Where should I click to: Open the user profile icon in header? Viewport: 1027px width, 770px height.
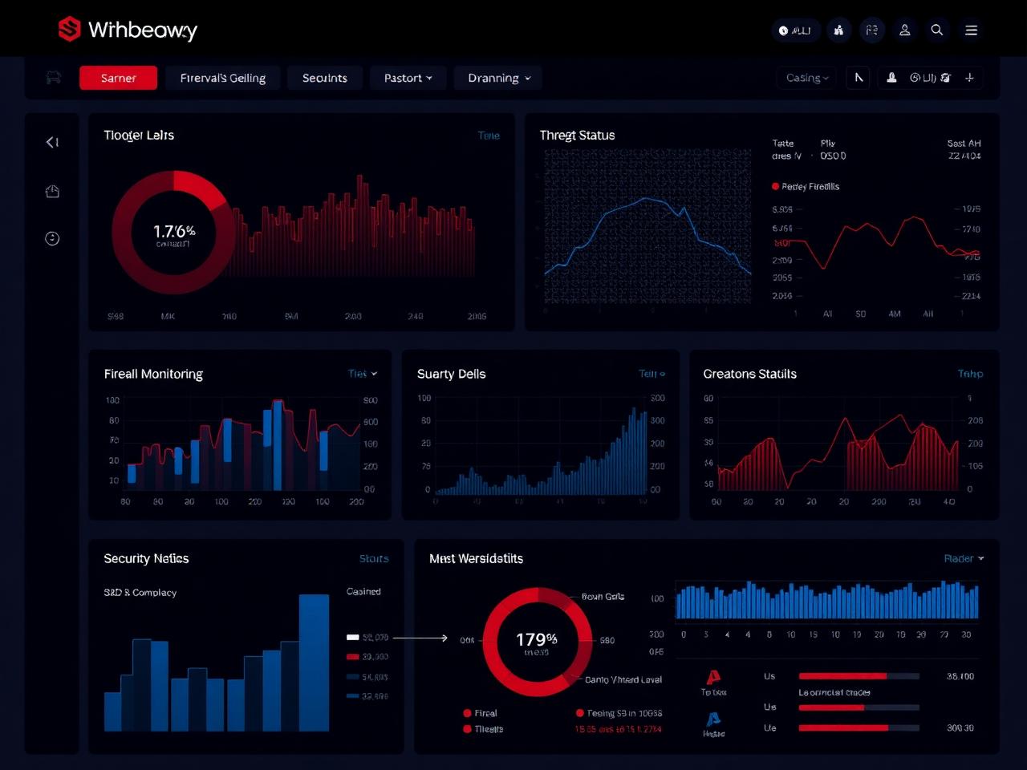coord(904,30)
